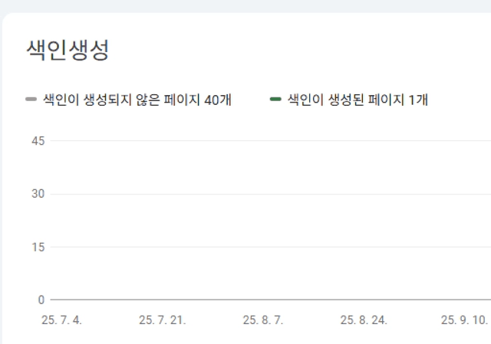This screenshot has width=491, height=344.
Task: Select the '25. 8. 7.' date marker
Action: click(x=262, y=320)
